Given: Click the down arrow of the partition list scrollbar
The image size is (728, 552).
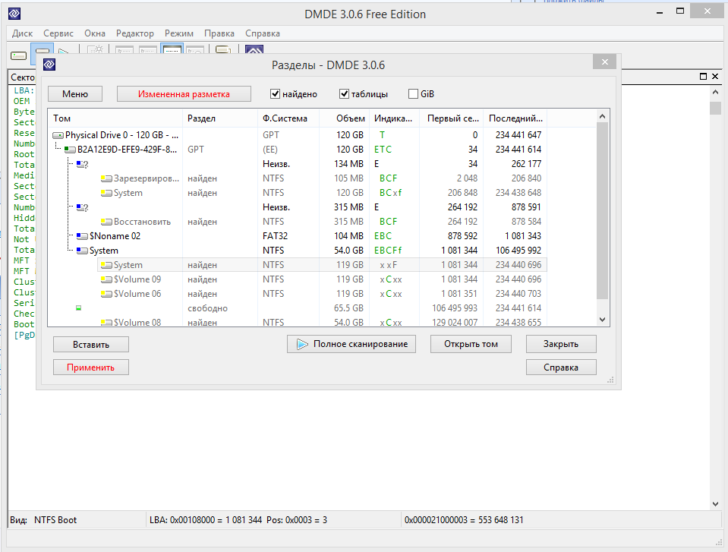Looking at the screenshot, I should (602, 320).
